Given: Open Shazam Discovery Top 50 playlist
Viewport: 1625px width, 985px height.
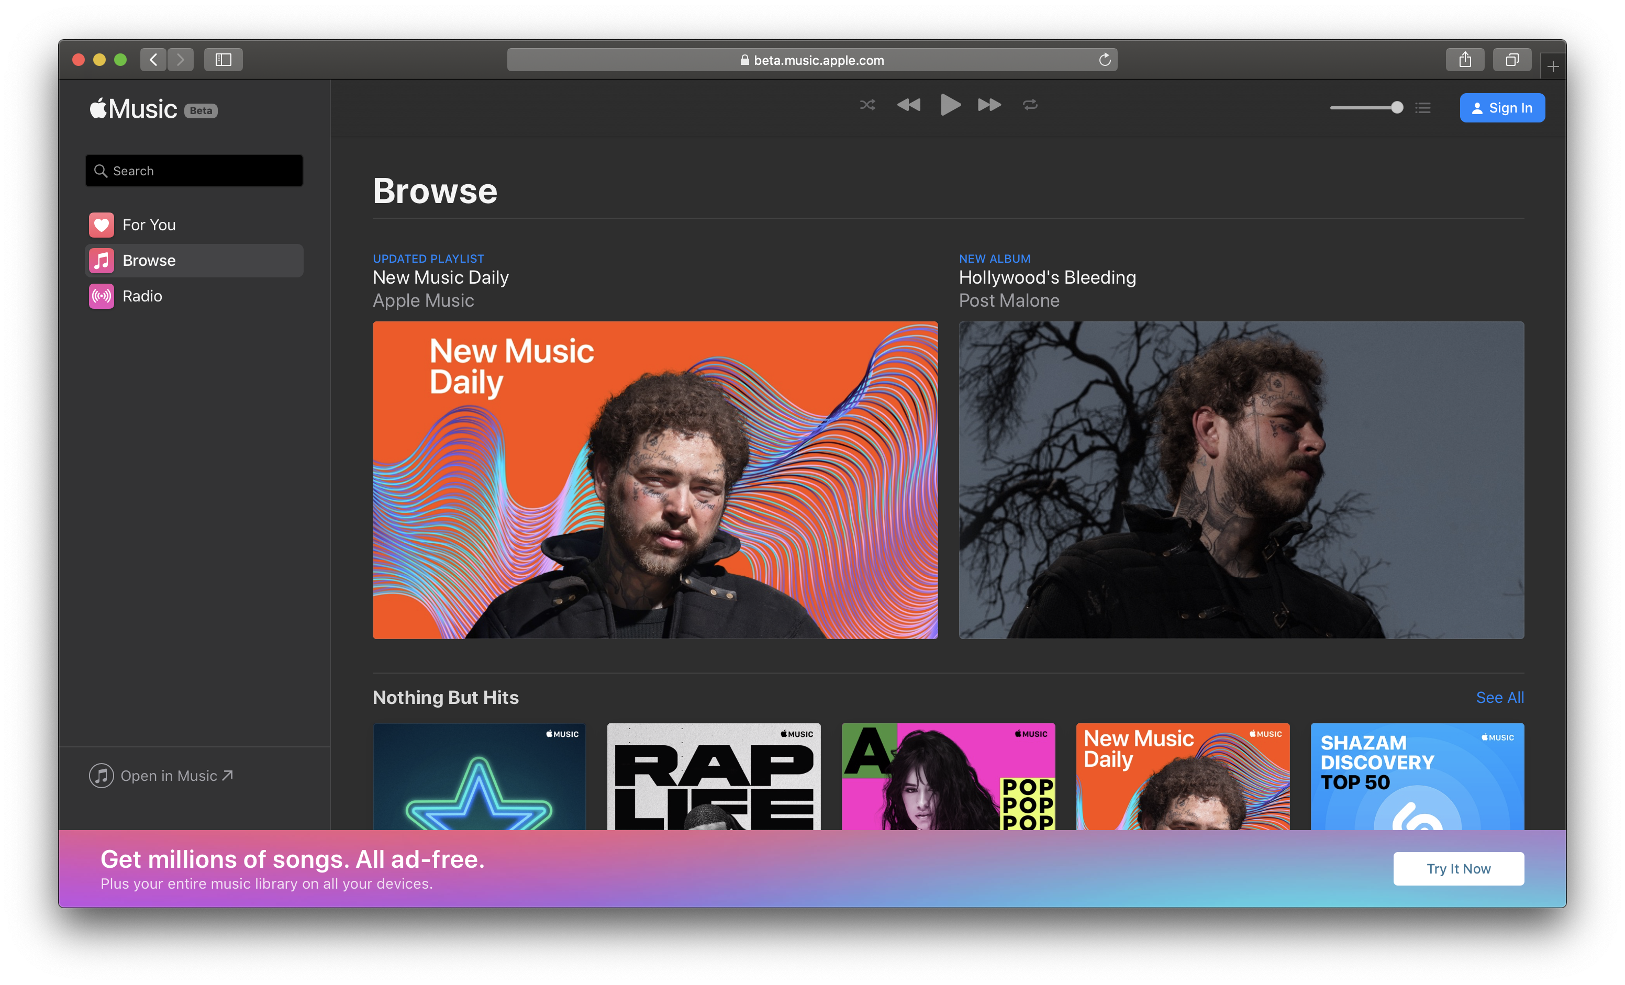Looking at the screenshot, I should click(1417, 777).
